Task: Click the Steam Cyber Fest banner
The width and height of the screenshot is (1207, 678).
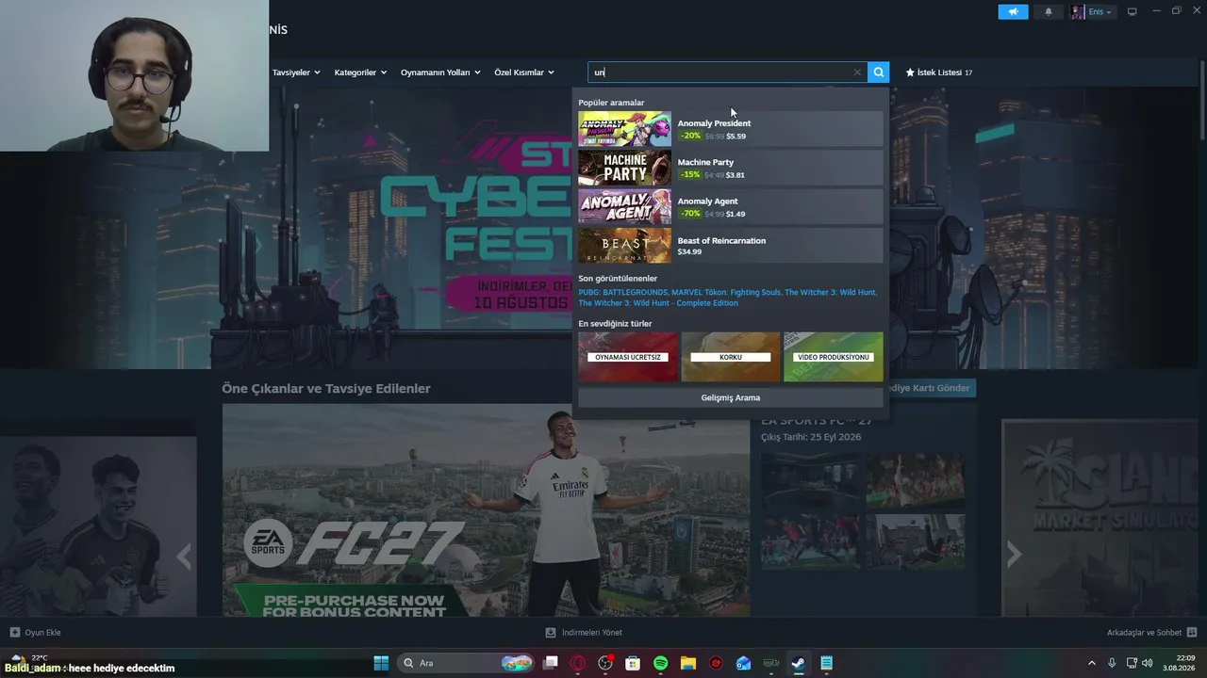Action: point(478,226)
